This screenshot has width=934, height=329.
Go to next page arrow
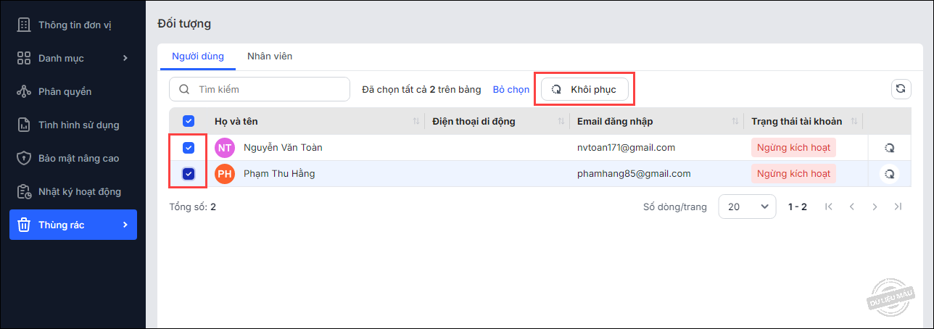click(875, 207)
